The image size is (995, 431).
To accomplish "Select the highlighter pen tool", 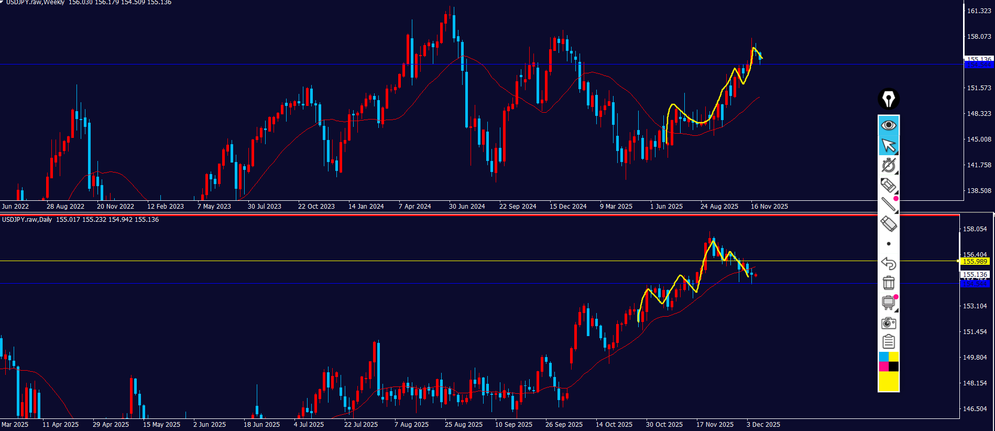I will click(889, 185).
